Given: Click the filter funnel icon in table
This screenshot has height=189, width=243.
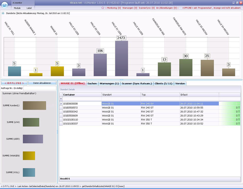Looking at the screenshot, I should click(x=61, y=99).
